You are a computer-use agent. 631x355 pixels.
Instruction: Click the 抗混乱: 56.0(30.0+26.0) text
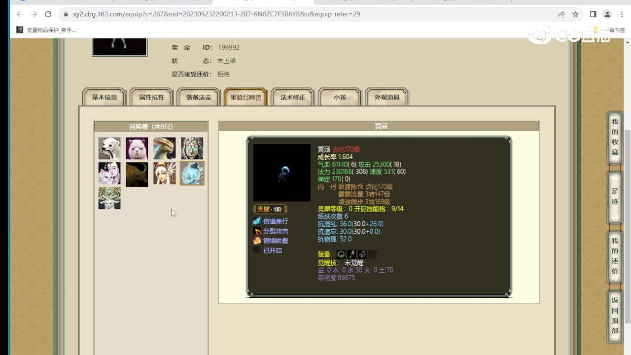[351, 224]
